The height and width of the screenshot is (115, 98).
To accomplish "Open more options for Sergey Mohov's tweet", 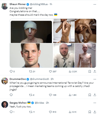I will pyautogui.click(x=95, y=103).
